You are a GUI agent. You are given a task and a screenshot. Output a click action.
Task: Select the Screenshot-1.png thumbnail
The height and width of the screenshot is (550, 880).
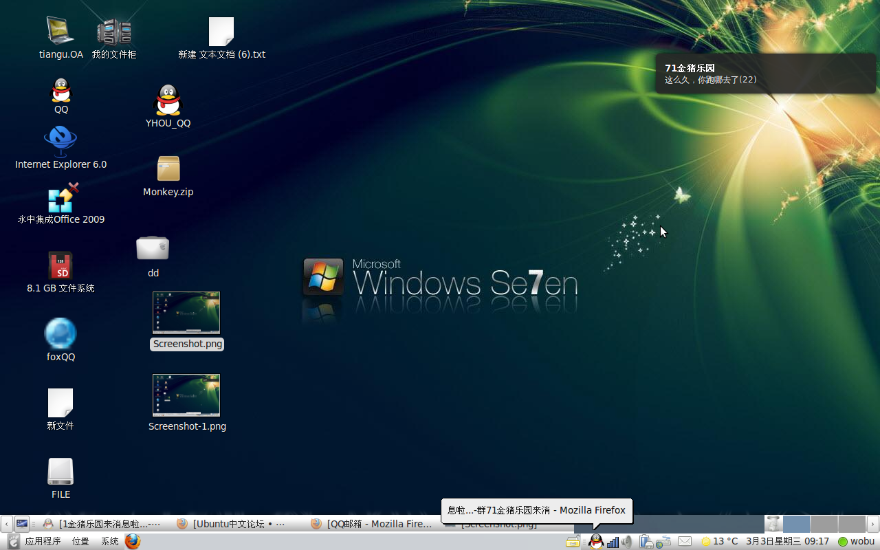[x=186, y=395]
